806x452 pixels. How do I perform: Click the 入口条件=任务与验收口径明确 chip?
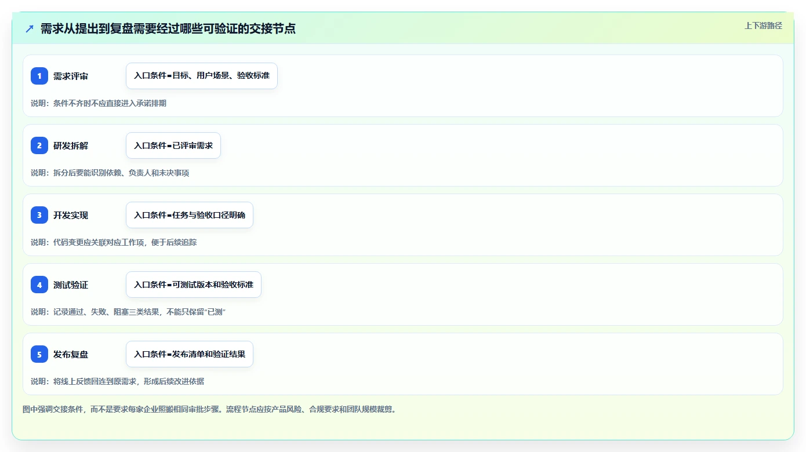tap(190, 215)
